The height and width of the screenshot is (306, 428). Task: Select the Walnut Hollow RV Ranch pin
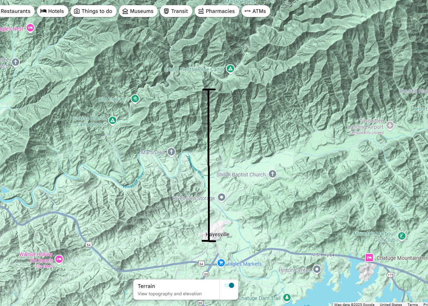[59, 259]
